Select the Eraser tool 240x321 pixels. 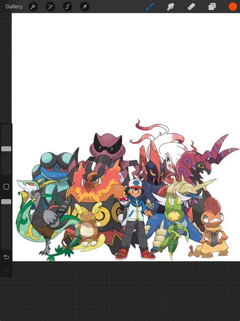click(191, 7)
